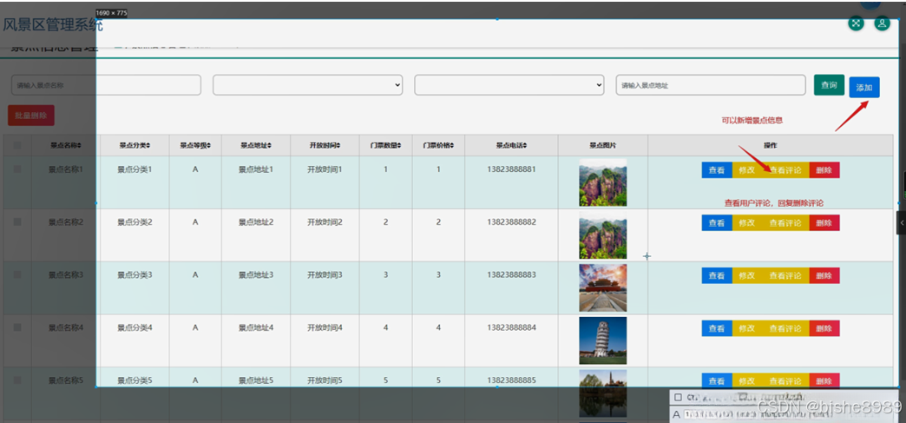Click 删除 for 景点名称4
The image size is (906, 423).
pos(824,328)
